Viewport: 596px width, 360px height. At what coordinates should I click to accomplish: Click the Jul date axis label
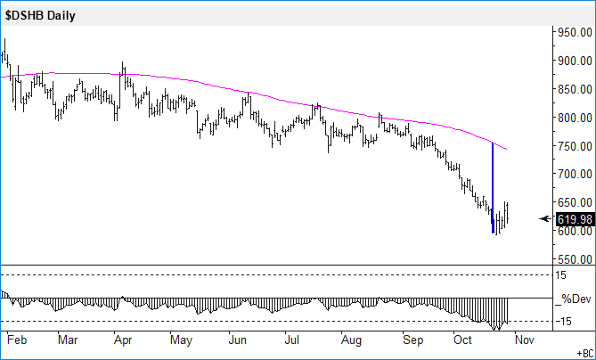291,340
